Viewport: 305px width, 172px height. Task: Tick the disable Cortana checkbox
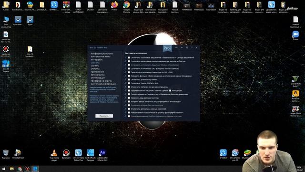(x=129, y=87)
